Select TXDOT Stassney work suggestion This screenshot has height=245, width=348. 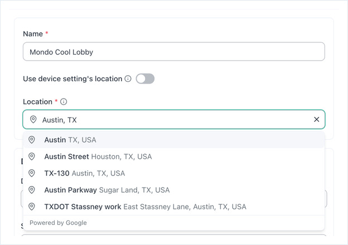(174, 207)
